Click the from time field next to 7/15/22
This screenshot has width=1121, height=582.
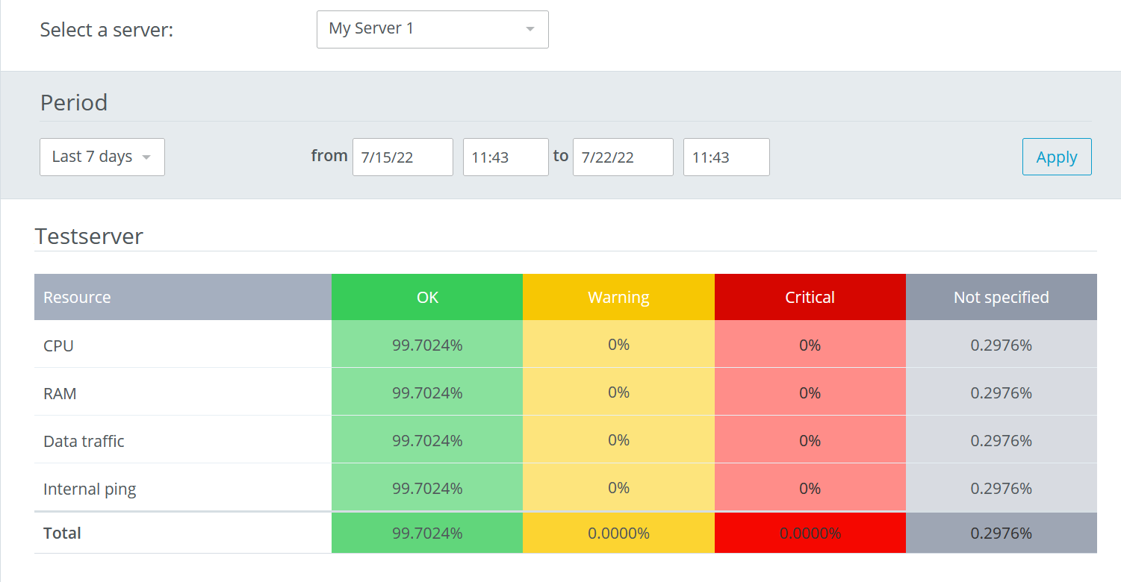click(x=506, y=157)
